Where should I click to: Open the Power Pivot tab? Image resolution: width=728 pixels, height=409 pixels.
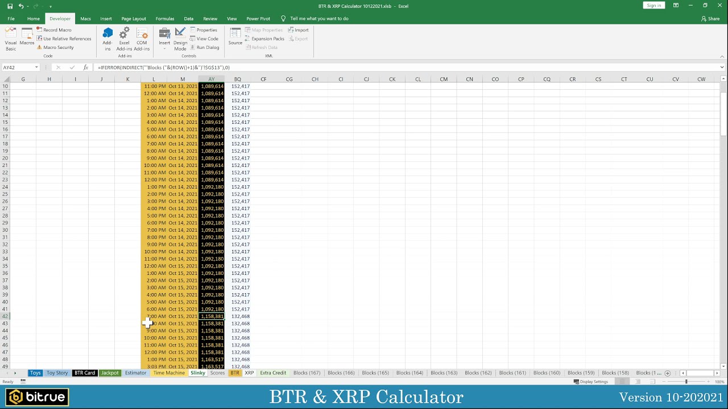(x=258, y=19)
